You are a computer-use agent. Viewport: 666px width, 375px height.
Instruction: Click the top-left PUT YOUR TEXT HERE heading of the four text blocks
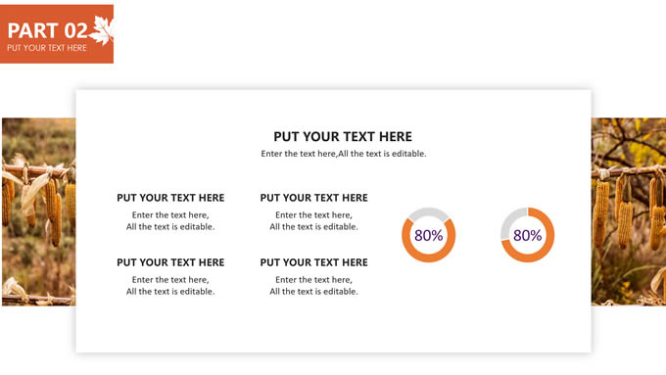click(x=170, y=198)
